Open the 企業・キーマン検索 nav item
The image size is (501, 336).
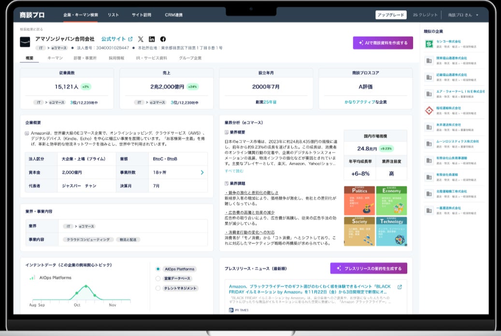[x=81, y=15]
